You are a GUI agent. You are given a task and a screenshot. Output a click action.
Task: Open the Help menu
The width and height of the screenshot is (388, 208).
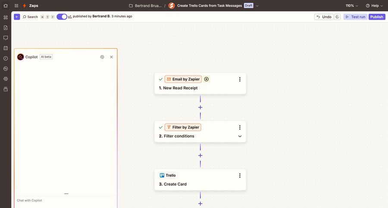(x=374, y=6)
